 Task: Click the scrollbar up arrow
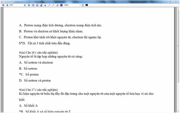coord(178,8)
